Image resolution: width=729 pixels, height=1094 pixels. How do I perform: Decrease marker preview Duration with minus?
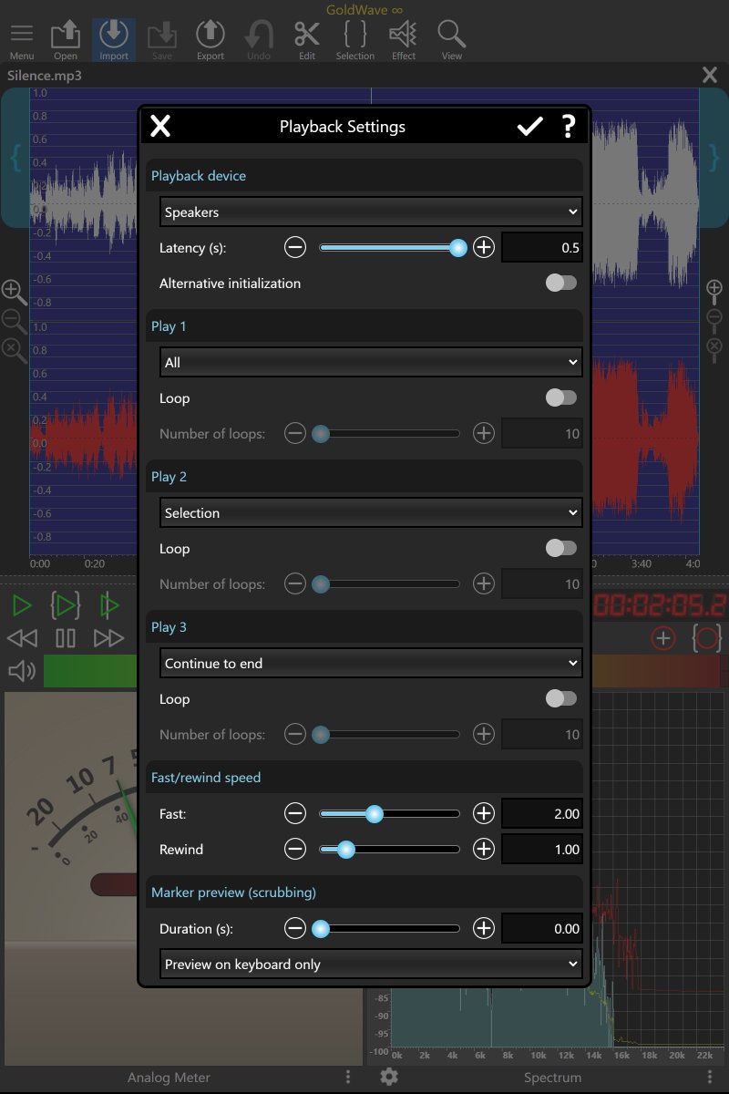[x=295, y=929]
